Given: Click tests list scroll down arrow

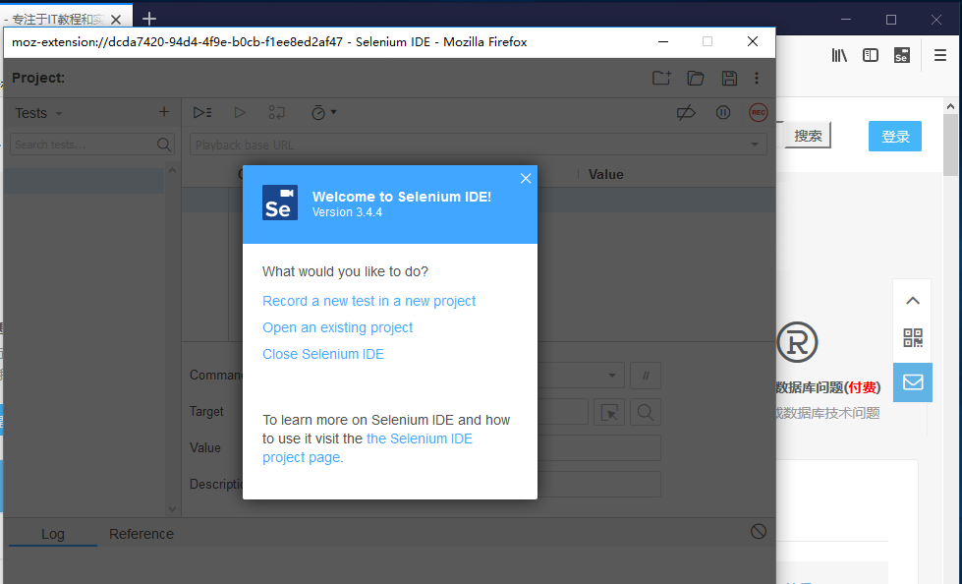Looking at the screenshot, I should point(172,509).
